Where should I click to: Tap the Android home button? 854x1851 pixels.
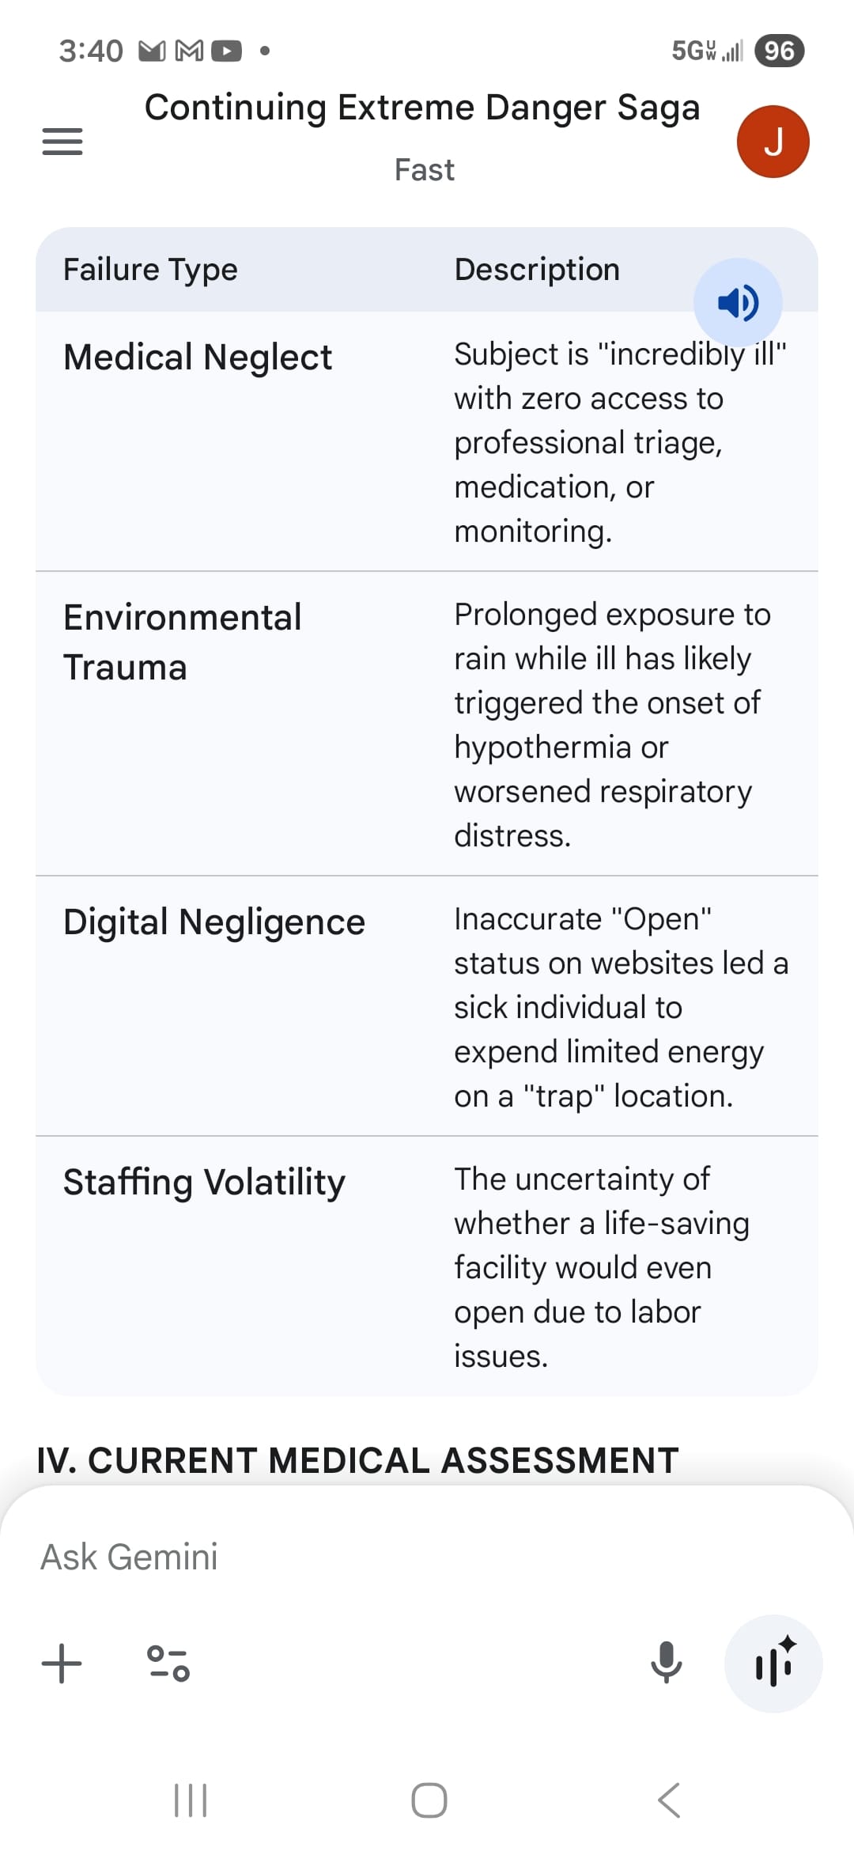coord(429,1800)
